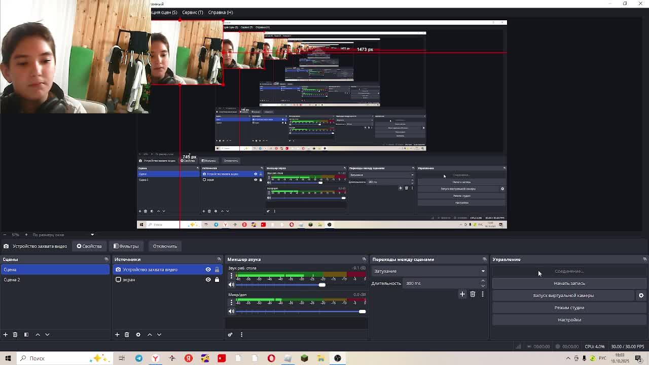Screen dimensions: 649x365
Task: Toggle visibility of экран source
Action: click(x=208, y=280)
